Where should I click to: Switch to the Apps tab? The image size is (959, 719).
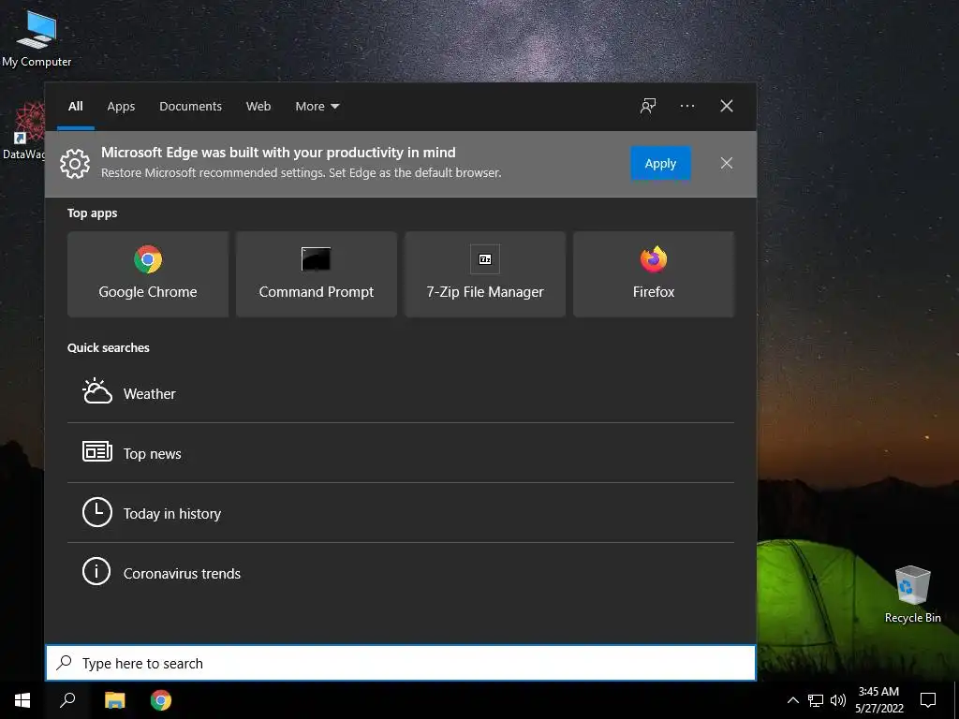point(121,107)
